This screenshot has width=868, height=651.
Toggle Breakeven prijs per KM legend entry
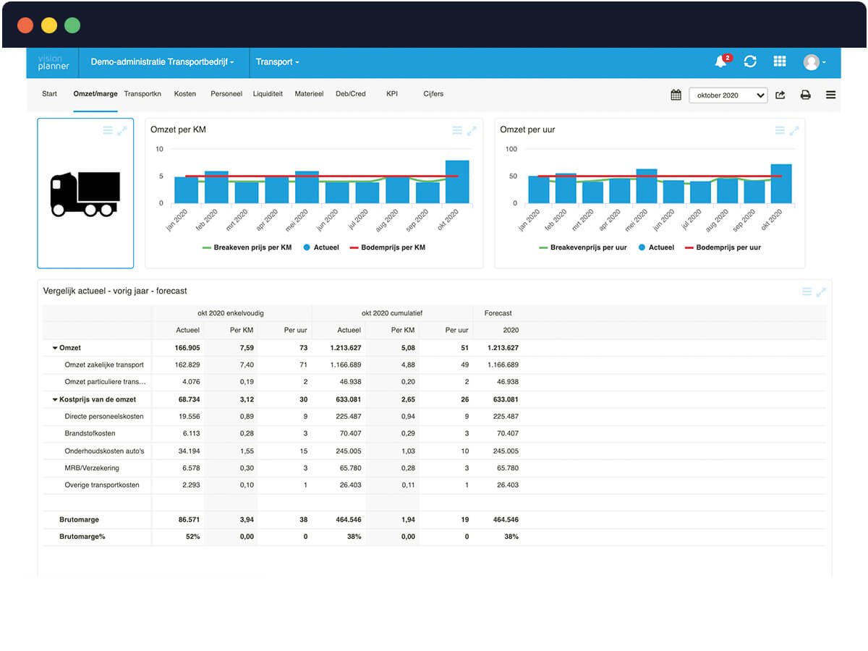click(x=247, y=247)
